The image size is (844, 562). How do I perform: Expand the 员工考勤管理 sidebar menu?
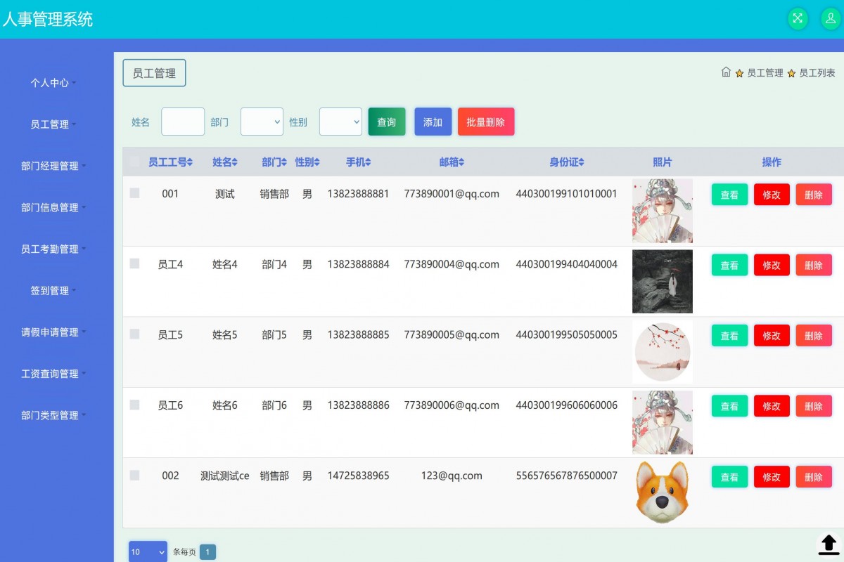pos(55,249)
